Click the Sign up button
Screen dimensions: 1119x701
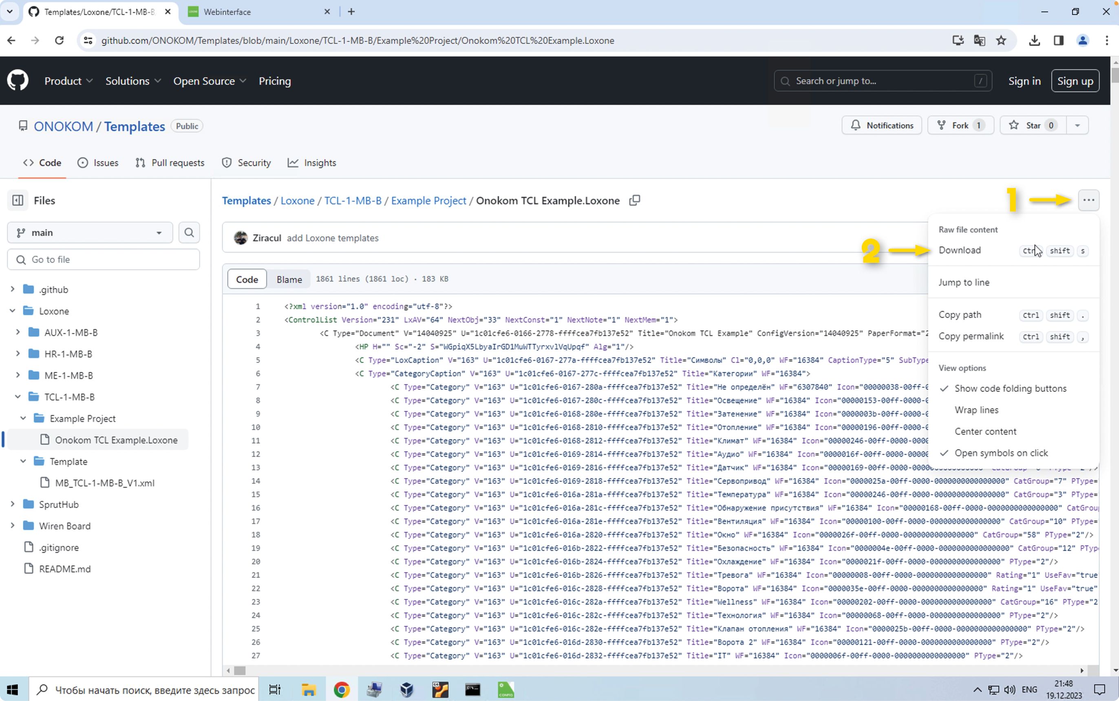[1075, 81]
